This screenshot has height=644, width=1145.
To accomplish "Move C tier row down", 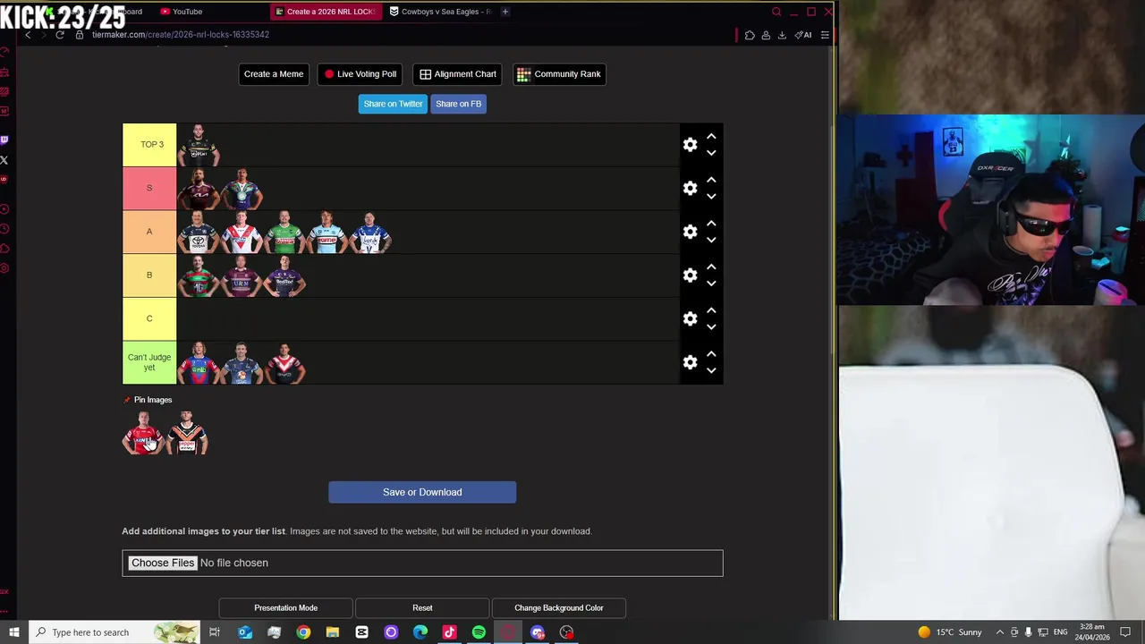I will (x=711, y=327).
